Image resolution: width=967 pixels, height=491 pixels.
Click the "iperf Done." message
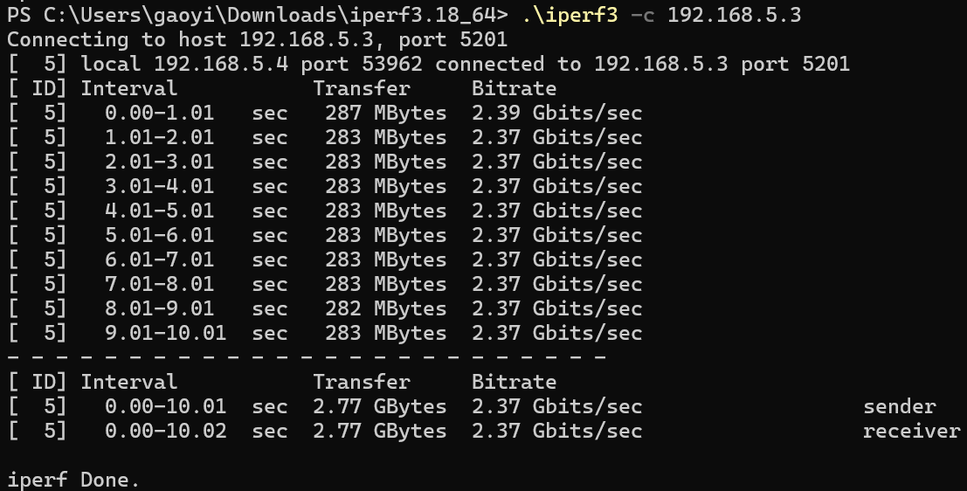(x=73, y=480)
